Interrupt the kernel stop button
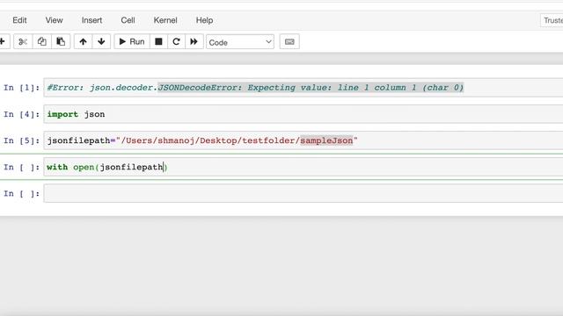563x316 pixels. coord(158,42)
